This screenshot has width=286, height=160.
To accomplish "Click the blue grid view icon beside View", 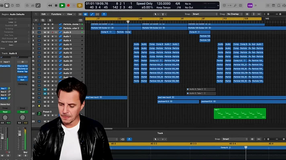I will (86, 14).
